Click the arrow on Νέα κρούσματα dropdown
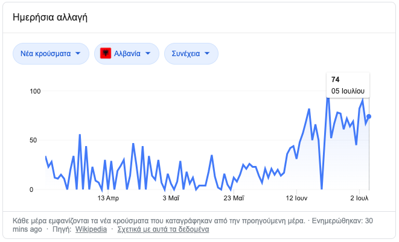 click(78, 53)
